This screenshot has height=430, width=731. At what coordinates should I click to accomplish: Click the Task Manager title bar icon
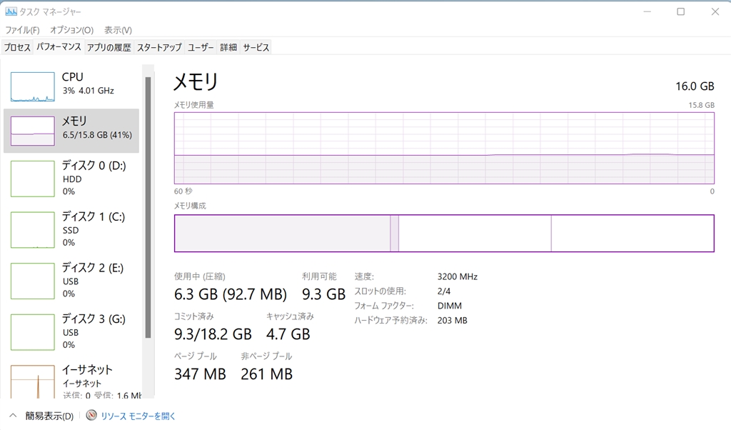click(x=11, y=12)
